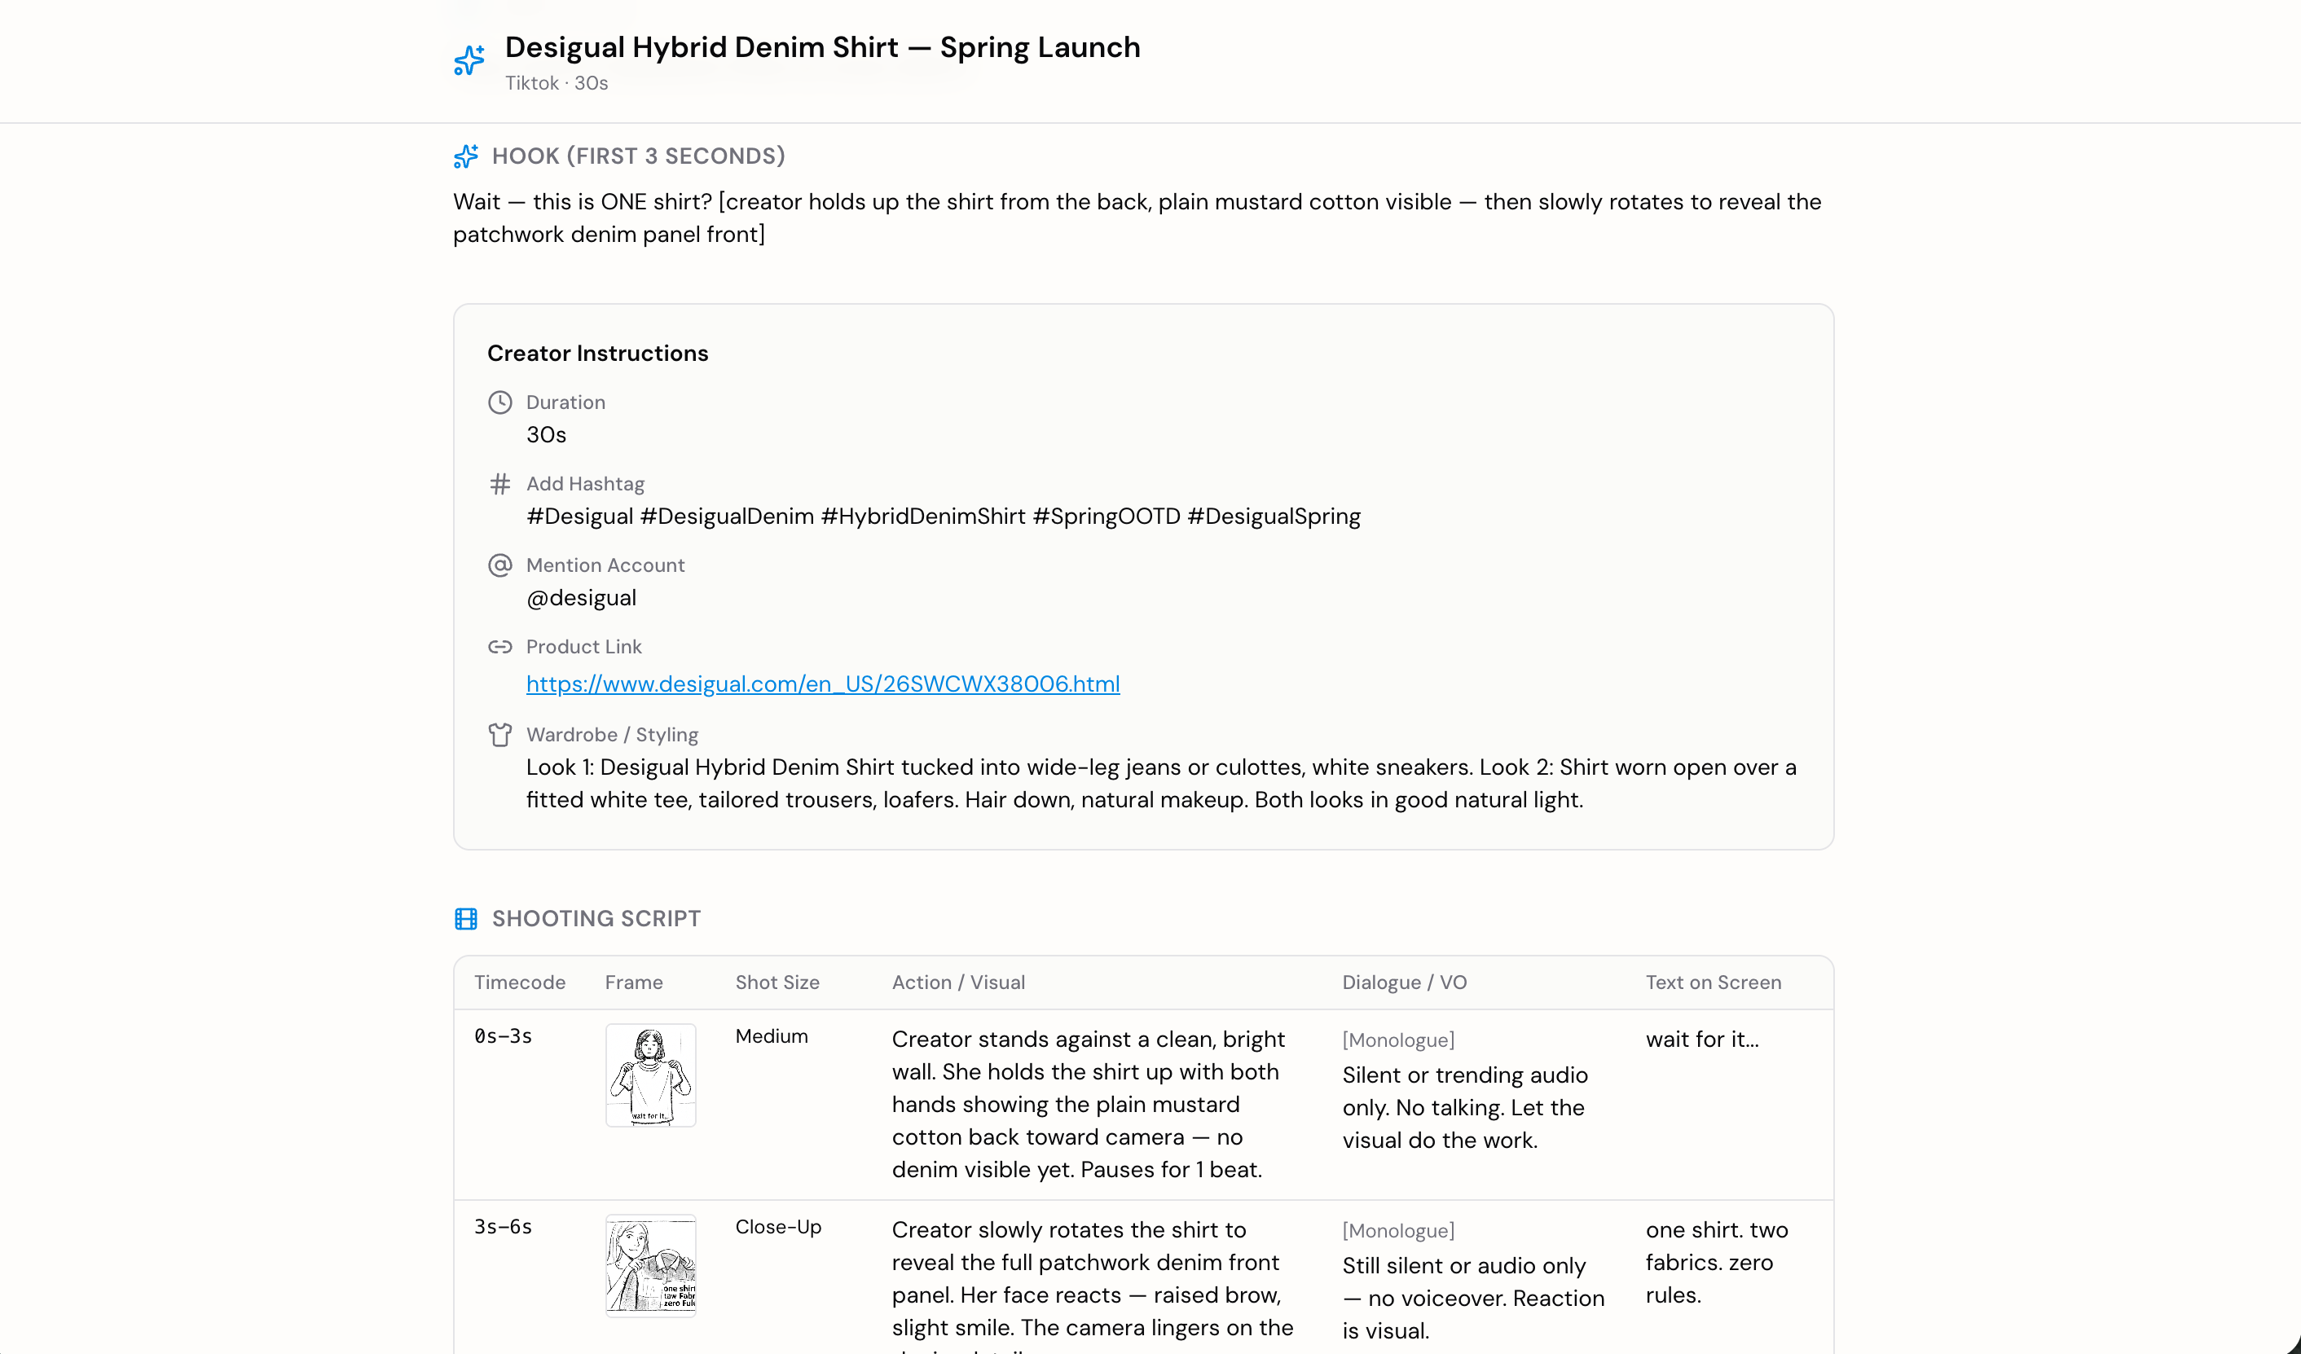Click the shirt icon beside Wardrobe / Styling
Screen dimensions: 2301x1354
coord(499,734)
